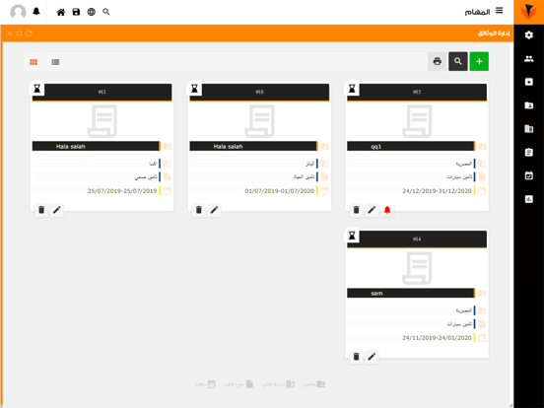This screenshot has width=544, height=408.
Task: Edit document card #10
Action: tap(215, 210)
